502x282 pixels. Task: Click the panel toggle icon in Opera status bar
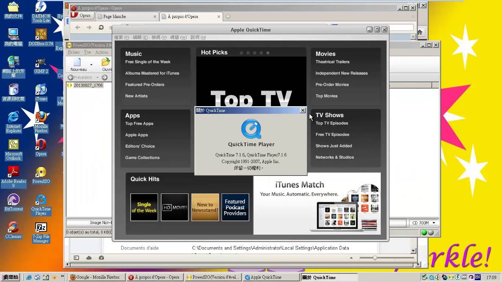(x=76, y=258)
